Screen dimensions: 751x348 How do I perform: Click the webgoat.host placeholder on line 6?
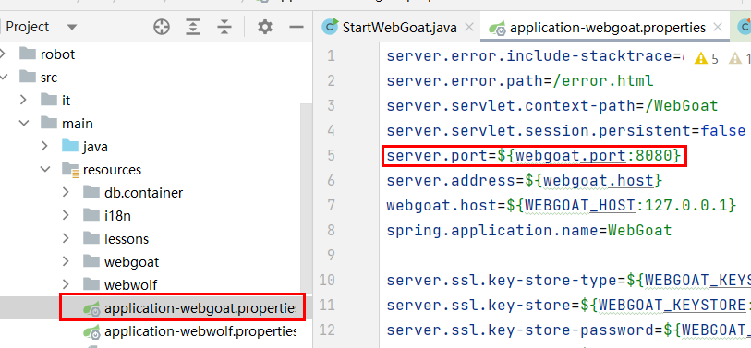pyautogui.click(x=598, y=181)
